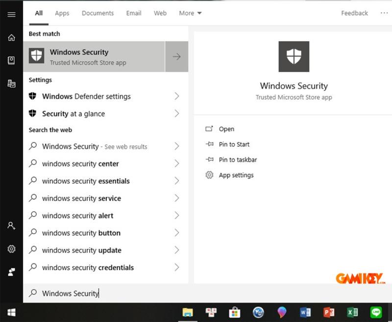Switch to the Documents search tab

98,13
